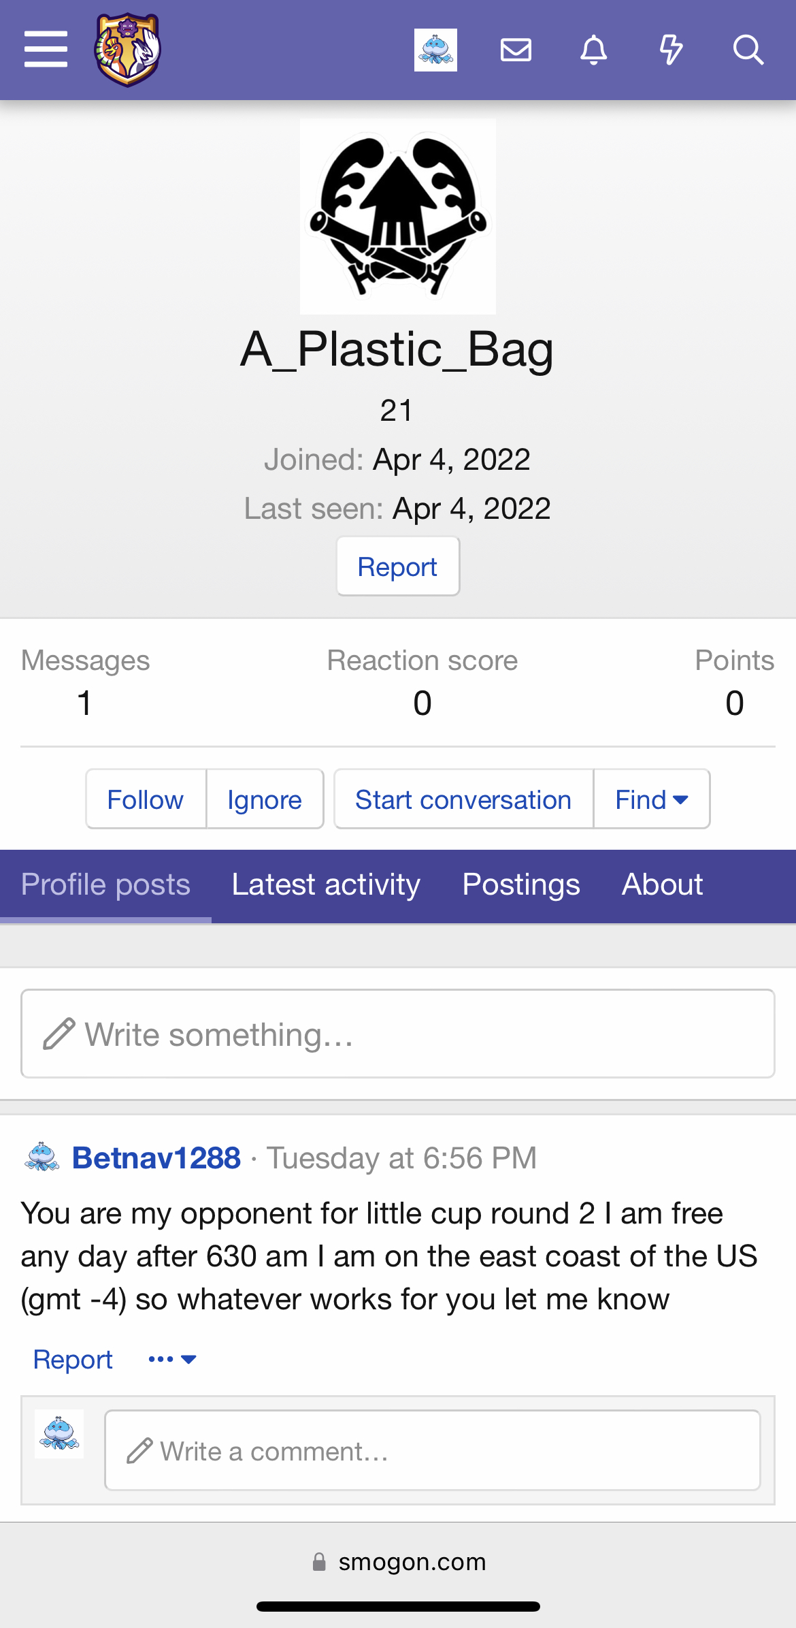Start conversation with this member
Screen dimensions: 796x1628
[x=463, y=799]
